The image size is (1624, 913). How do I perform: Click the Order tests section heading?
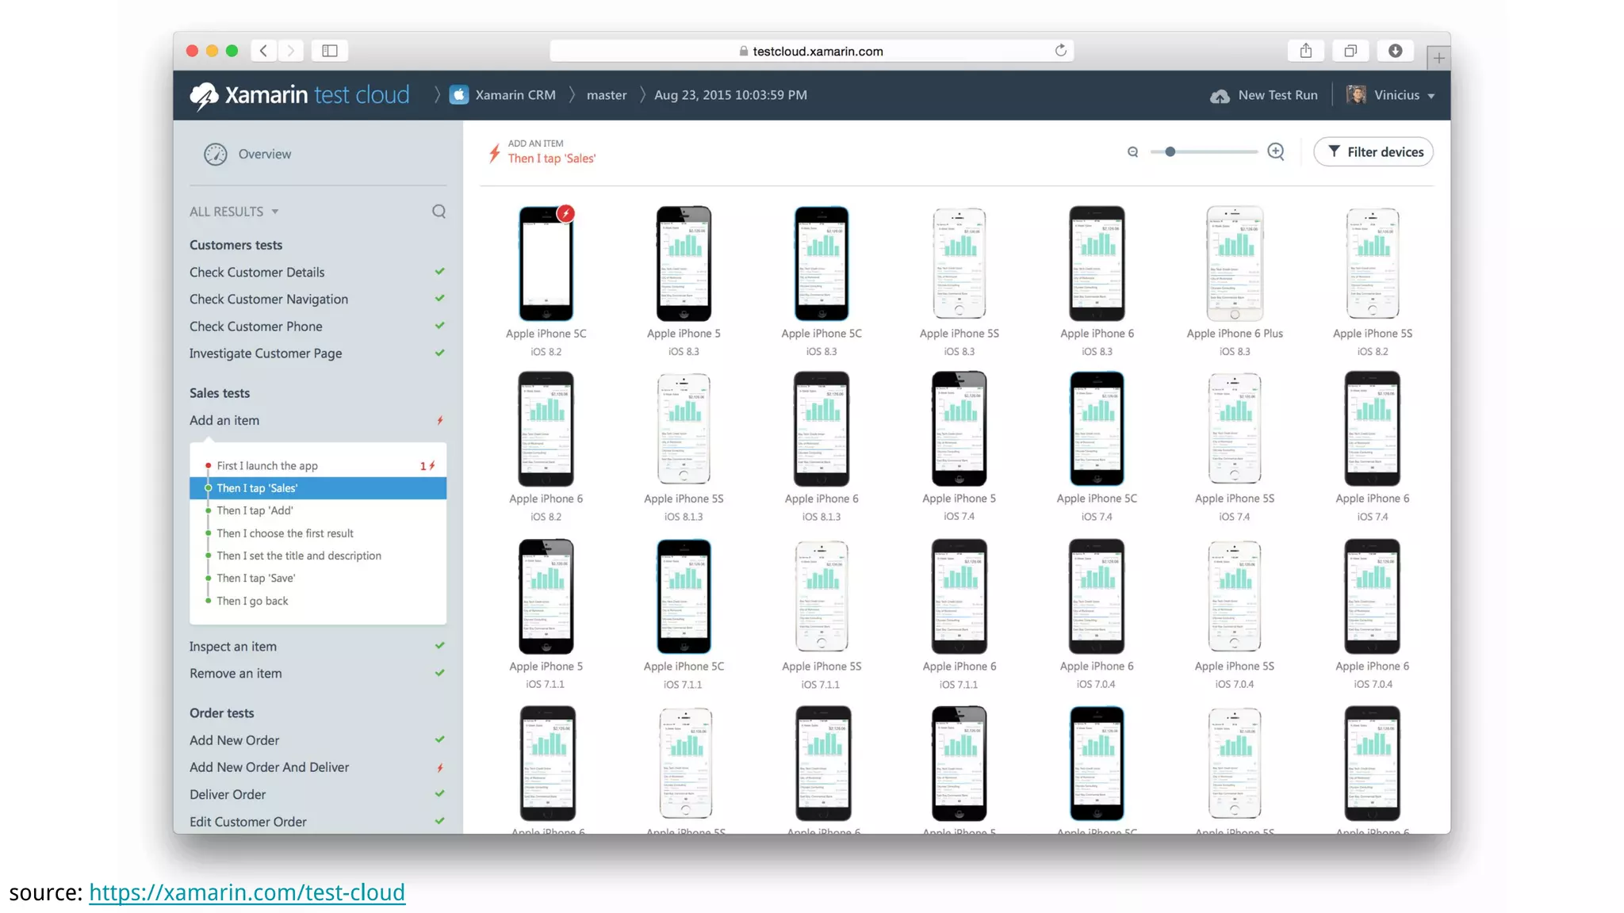coord(222,713)
